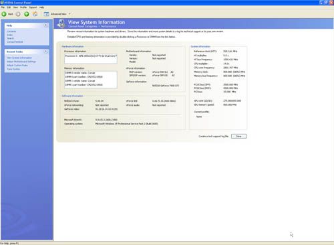Open Index link in Help panel
Image resolution: width=334 pixels, height=245 pixels.
9,35
